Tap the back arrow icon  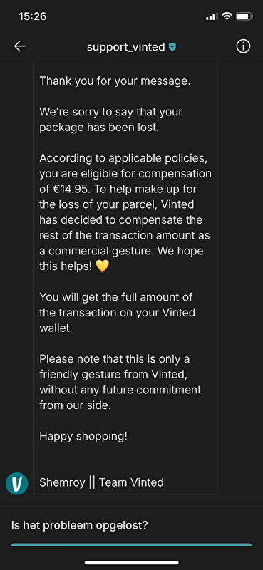tap(20, 46)
